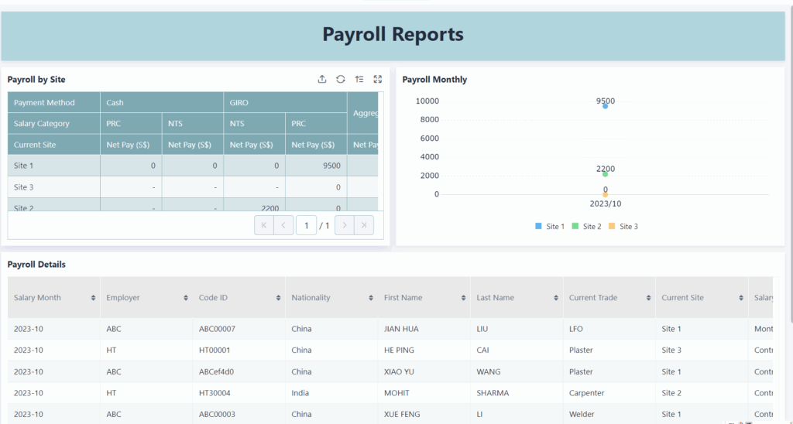
Task: Toggle Site 1 series in chart legend
Action: (549, 227)
